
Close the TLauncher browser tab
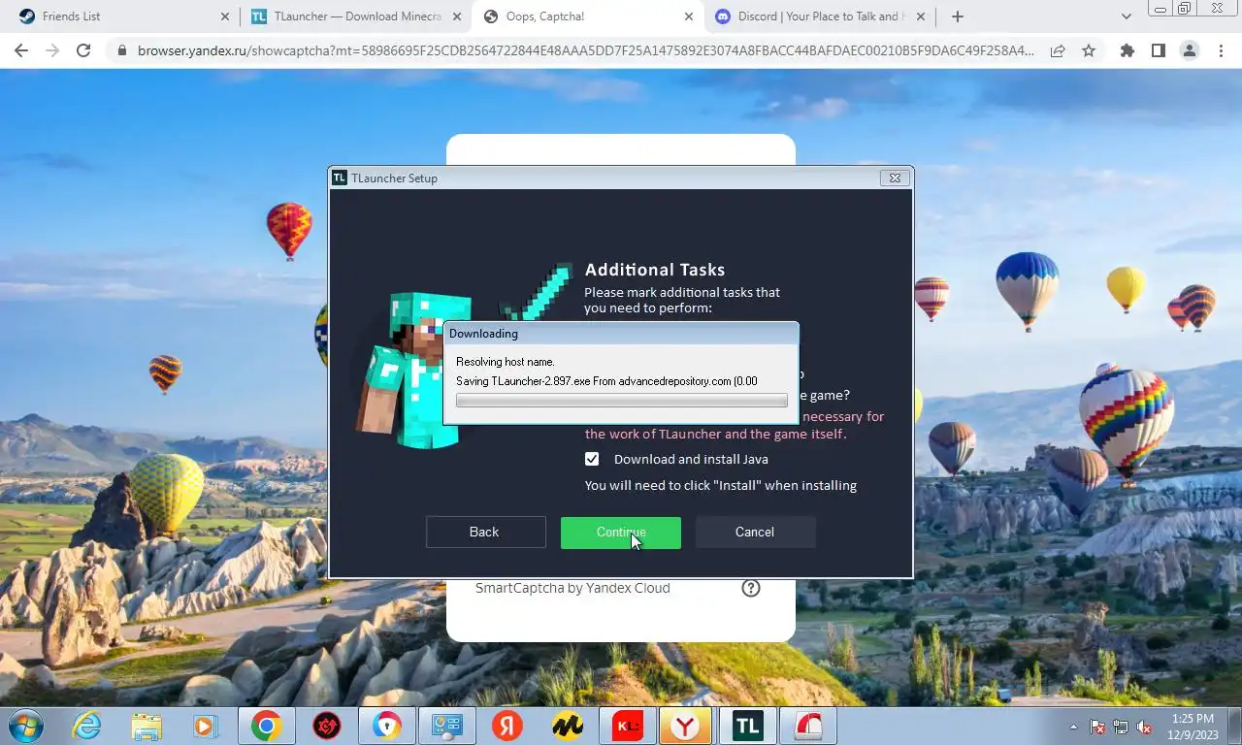(457, 16)
